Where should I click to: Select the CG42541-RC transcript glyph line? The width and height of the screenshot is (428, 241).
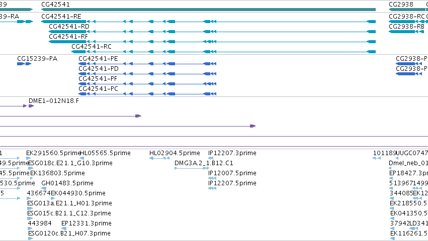(x=223, y=52)
